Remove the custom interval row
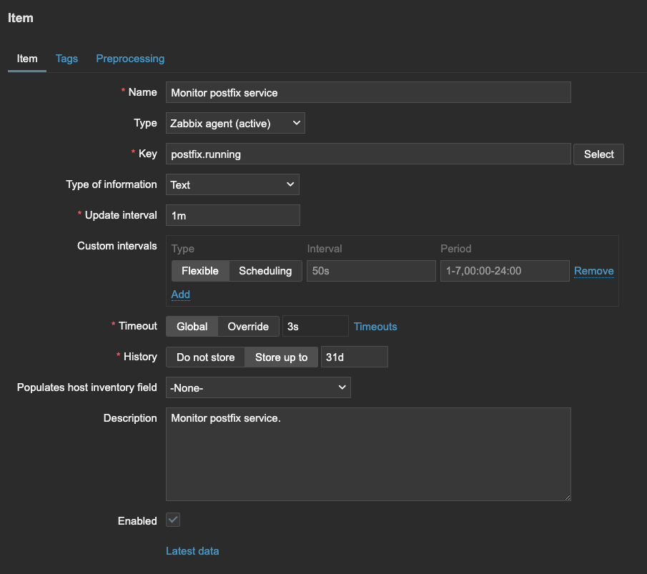 coord(594,271)
